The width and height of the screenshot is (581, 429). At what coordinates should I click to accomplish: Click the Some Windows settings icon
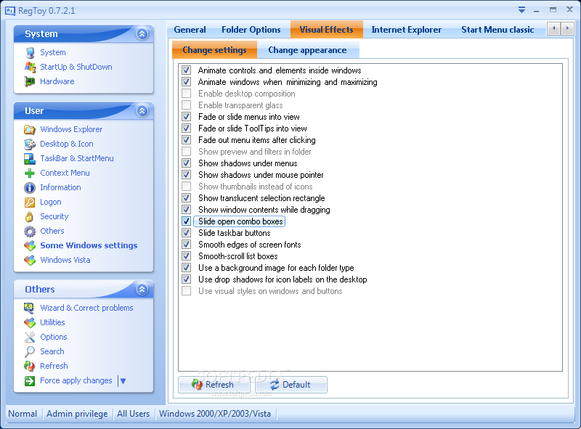[x=30, y=245]
